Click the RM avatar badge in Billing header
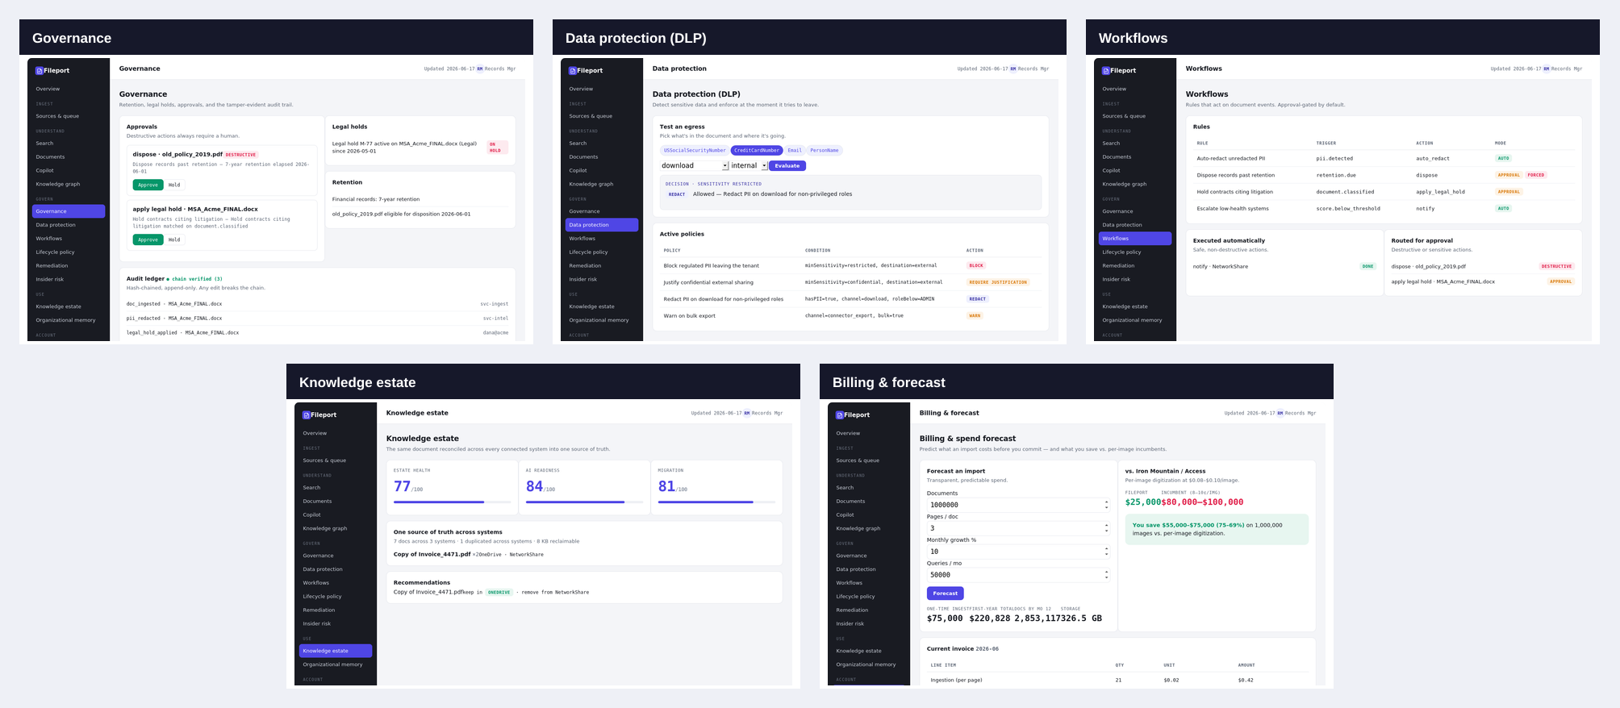This screenshot has height=708, width=1620. click(1280, 414)
